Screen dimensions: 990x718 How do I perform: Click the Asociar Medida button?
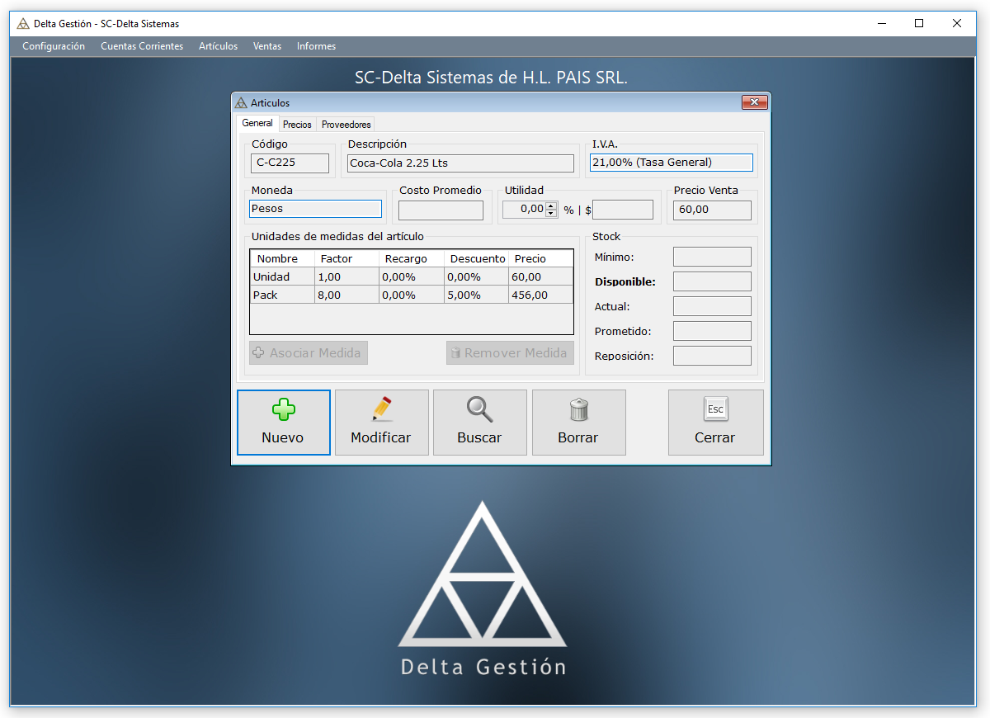click(x=309, y=353)
